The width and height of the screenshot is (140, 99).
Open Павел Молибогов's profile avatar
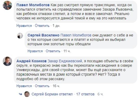tap(7, 5)
